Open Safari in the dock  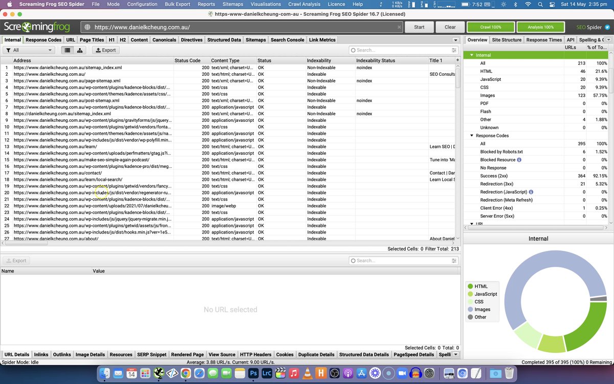click(199, 373)
